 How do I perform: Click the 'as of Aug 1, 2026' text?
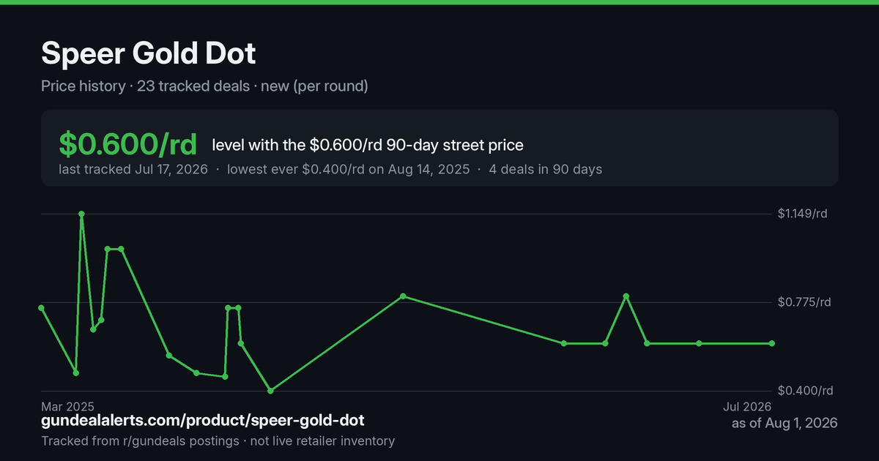[x=785, y=423]
